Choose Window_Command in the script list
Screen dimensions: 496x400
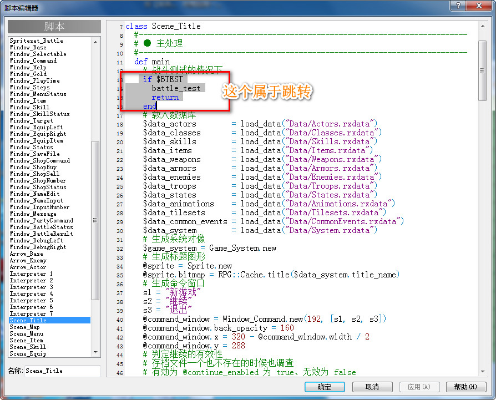click(x=33, y=60)
